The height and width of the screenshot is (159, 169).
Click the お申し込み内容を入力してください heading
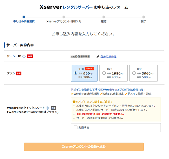[83, 34]
